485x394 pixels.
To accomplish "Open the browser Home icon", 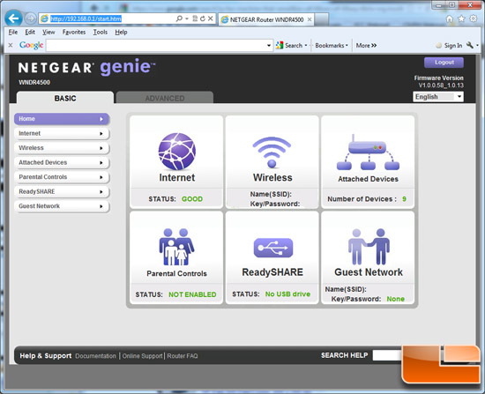I will [450, 19].
